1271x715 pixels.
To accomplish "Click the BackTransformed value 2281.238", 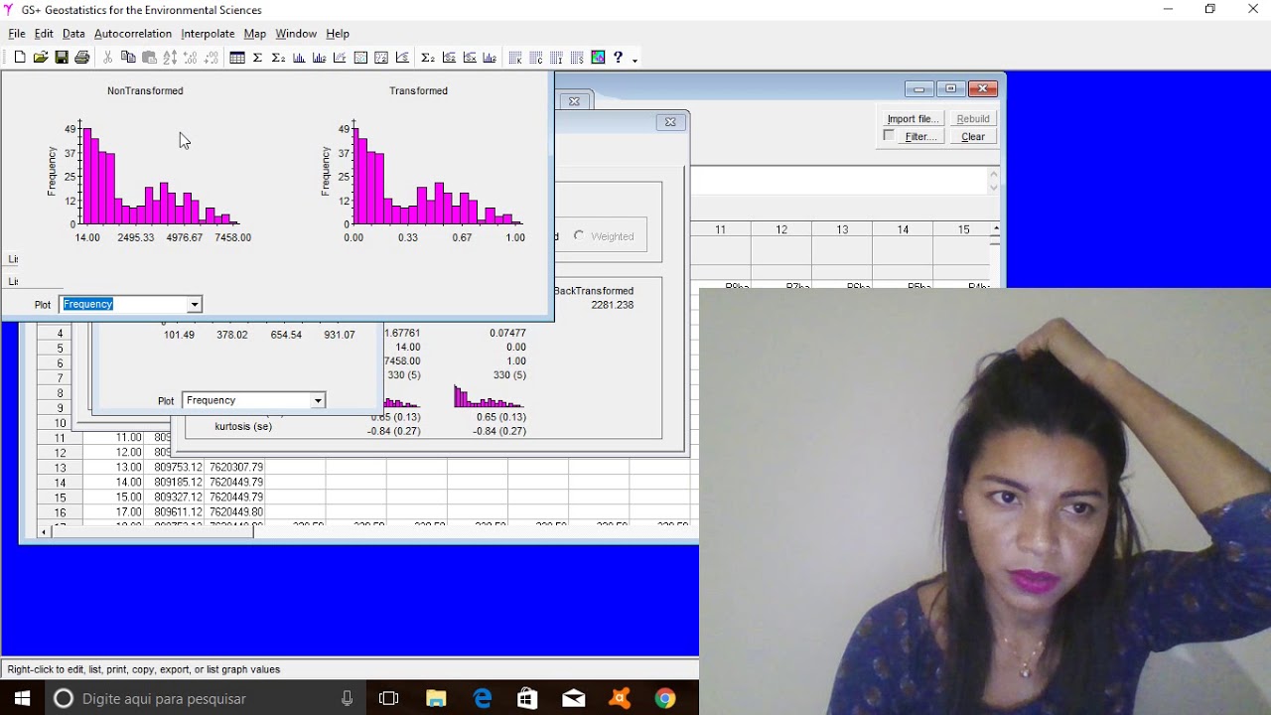I will (612, 305).
